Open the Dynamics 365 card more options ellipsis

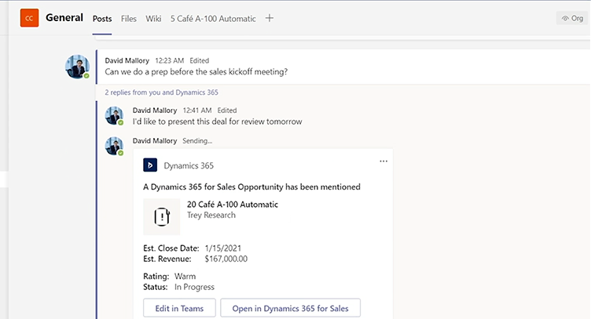click(x=384, y=161)
